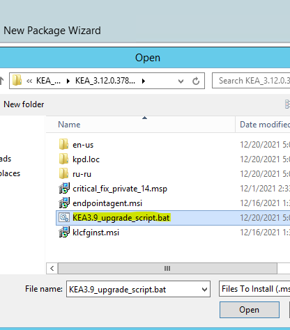Open the File name suggestions dropdown

[204, 290]
